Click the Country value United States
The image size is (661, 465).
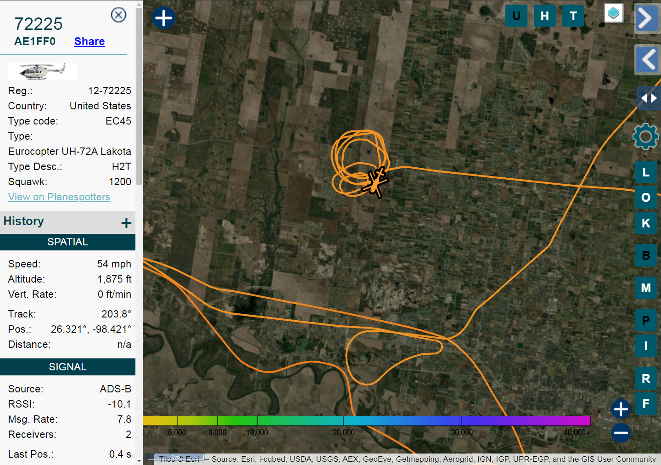(x=101, y=106)
